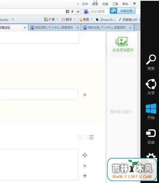Open the address bar dropdown arrow
Viewport: 159px width, 183px height.
click(x=78, y=12)
